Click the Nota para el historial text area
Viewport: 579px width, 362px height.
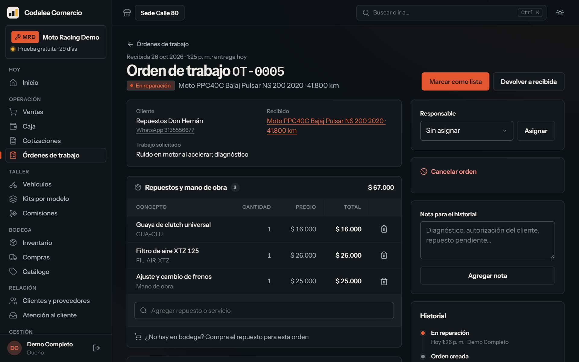pyautogui.click(x=487, y=240)
